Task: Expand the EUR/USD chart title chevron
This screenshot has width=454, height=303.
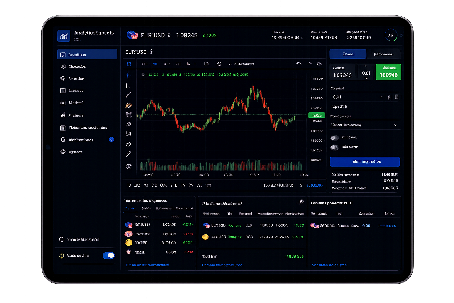Action: click(151, 52)
